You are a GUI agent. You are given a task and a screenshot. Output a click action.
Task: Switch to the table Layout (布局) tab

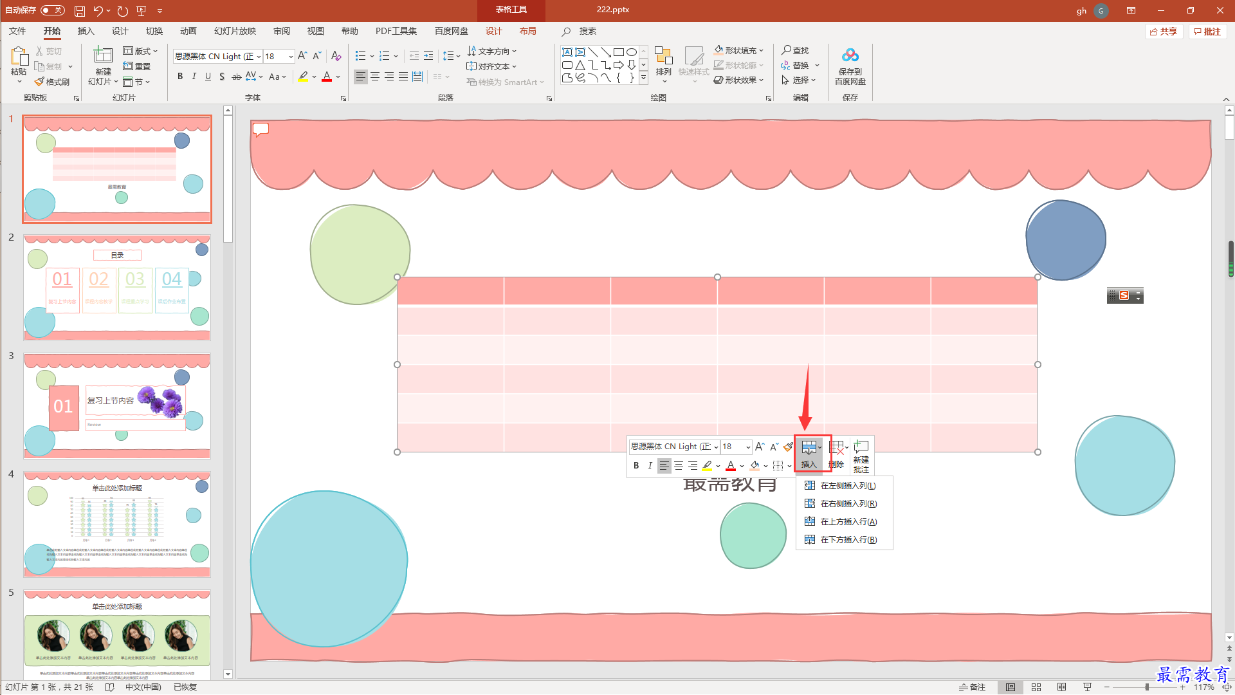pos(528,31)
